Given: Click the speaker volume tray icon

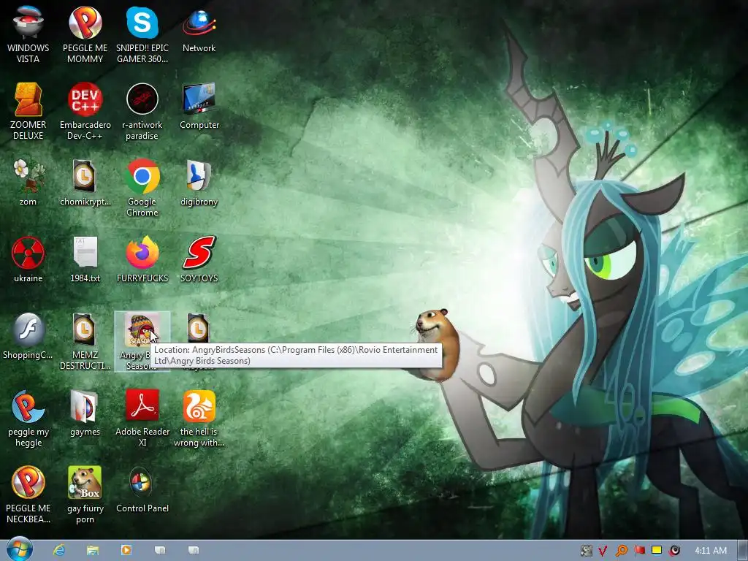Looking at the screenshot, I should tap(674, 551).
